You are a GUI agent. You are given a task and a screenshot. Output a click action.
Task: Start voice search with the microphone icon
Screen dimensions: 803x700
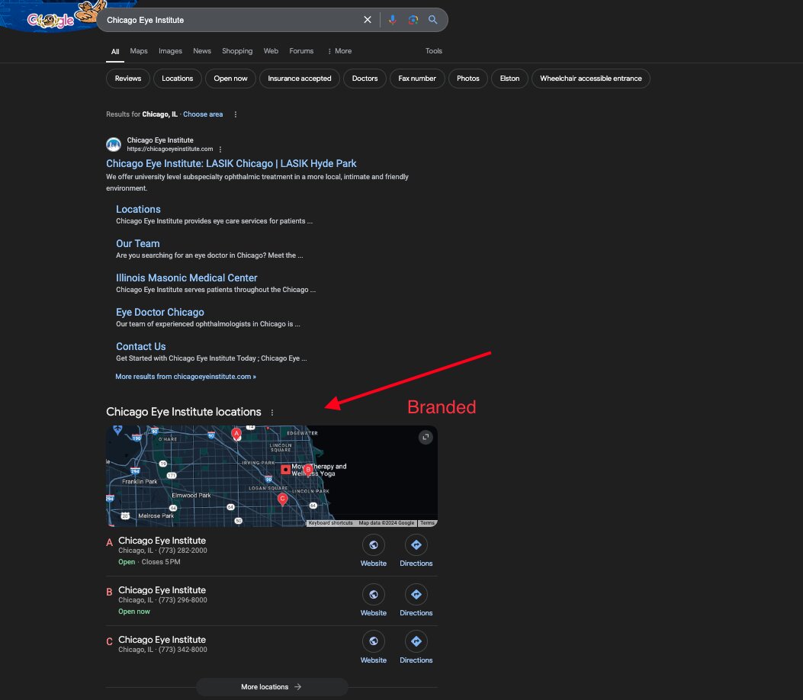(x=392, y=20)
